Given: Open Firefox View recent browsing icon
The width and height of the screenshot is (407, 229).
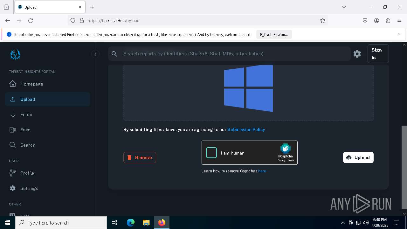Looking at the screenshot, I should click(x=6, y=7).
